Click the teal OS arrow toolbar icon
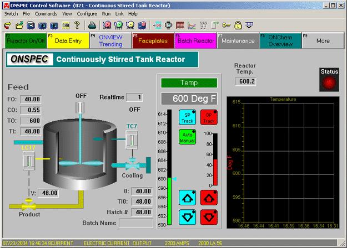The width and height of the screenshot is (347, 248). point(157,25)
